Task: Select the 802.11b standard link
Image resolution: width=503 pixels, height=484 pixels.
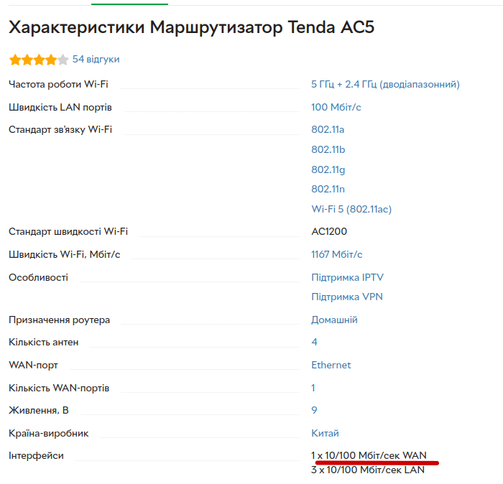Action: [x=328, y=149]
